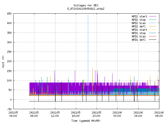164x123 pixels.
Task: Click the 'NPD1 stop' legend label
Action: click(139, 33)
